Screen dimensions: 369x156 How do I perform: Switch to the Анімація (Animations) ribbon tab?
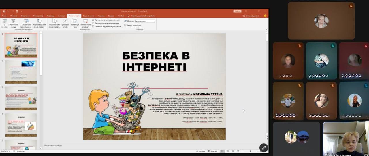(61, 16)
